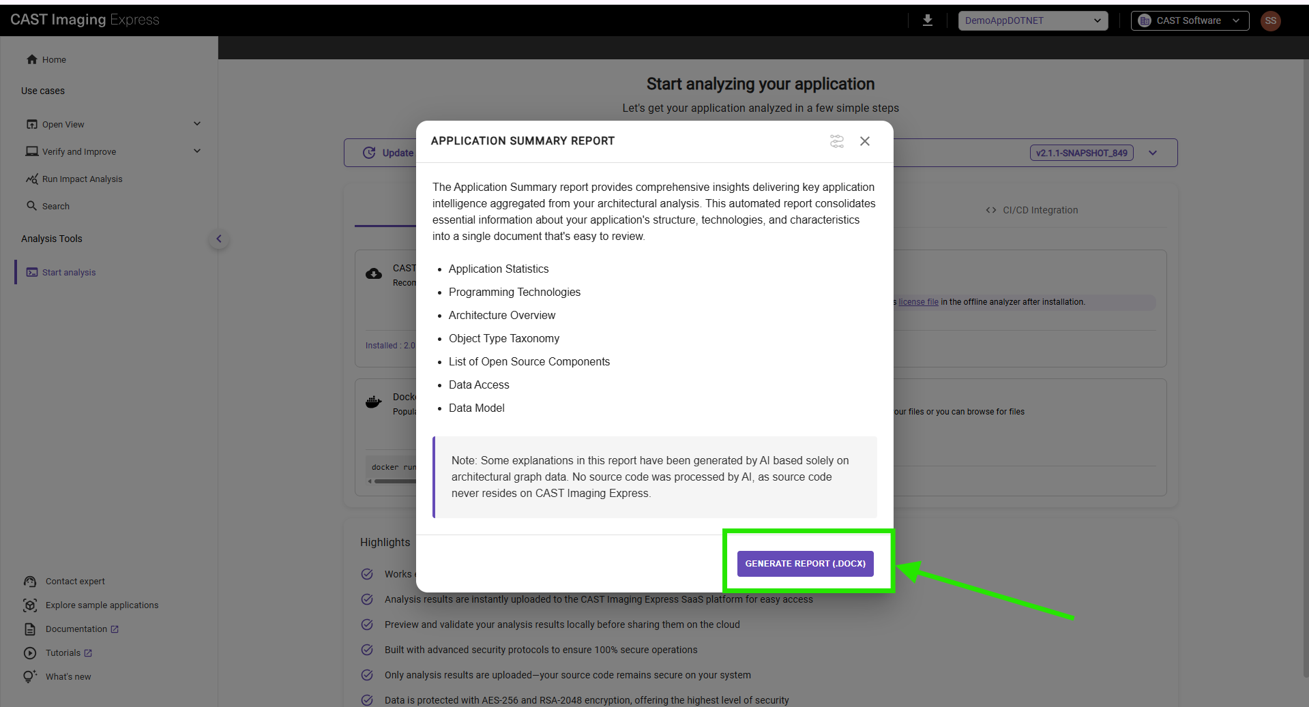Click the SS user avatar

click(1270, 20)
